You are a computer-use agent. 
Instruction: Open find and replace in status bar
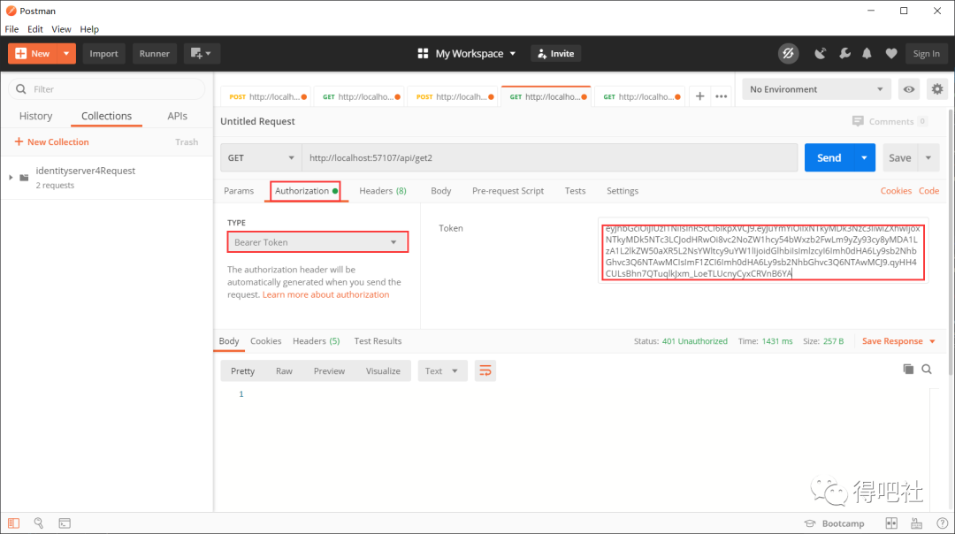click(38, 523)
